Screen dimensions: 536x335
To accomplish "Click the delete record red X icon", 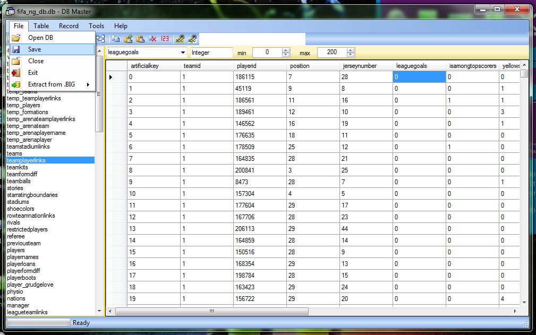I will pyautogui.click(x=152, y=39).
